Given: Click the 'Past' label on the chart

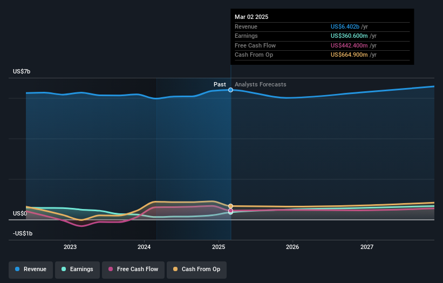Looking at the screenshot, I should coord(220,85).
